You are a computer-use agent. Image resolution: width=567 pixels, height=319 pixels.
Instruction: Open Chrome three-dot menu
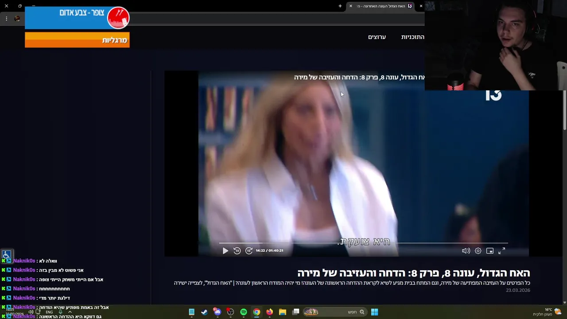click(x=6, y=19)
